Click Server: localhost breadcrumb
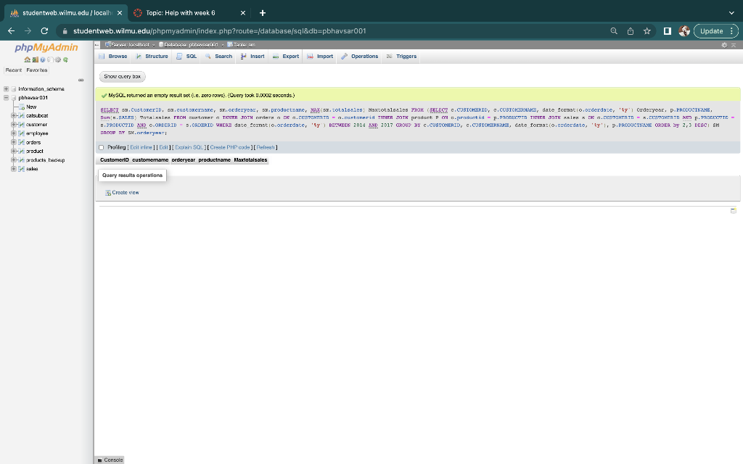The width and height of the screenshot is (743, 464). tap(127, 45)
